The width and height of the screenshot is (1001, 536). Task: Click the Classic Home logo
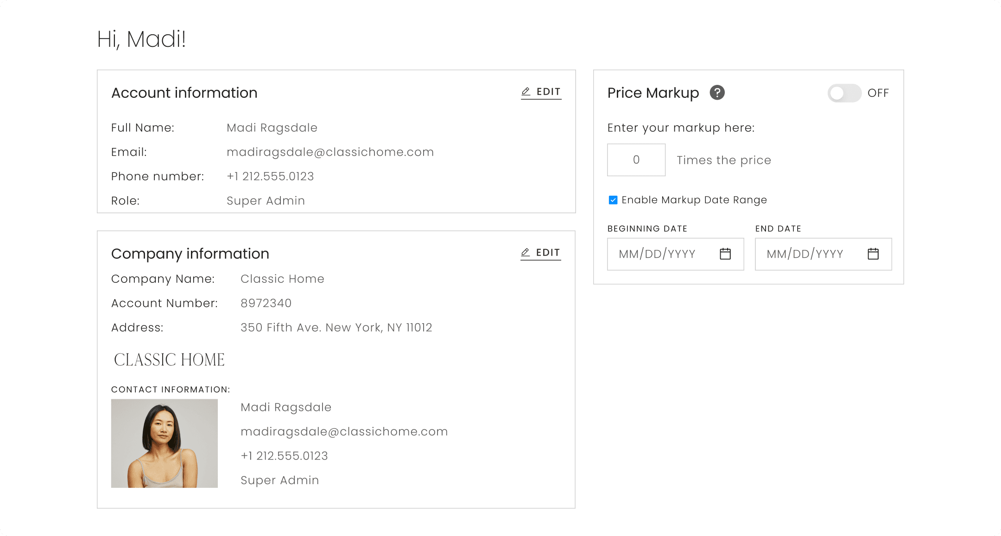(x=169, y=359)
